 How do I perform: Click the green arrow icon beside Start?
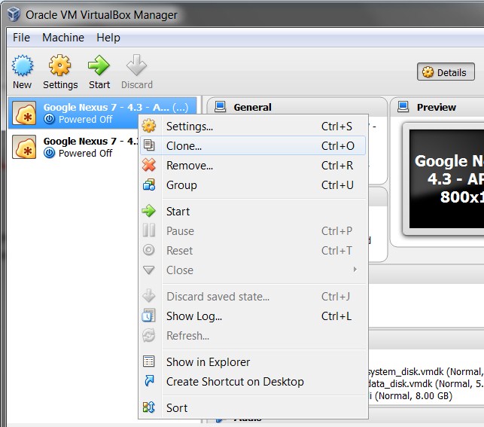(x=149, y=211)
